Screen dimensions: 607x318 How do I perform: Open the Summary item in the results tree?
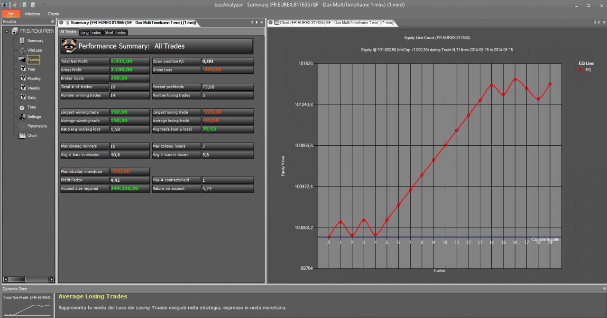click(x=35, y=41)
